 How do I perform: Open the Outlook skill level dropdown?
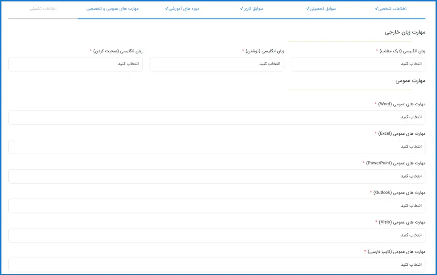217,206
